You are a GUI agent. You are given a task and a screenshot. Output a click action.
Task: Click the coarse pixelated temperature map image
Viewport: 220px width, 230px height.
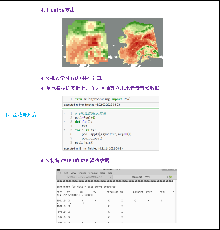(87, 43)
